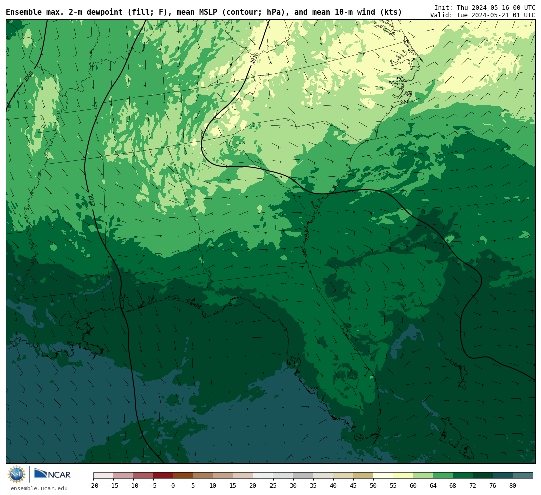
Task: Click the colorbar tick label 40
Action: [333, 485]
